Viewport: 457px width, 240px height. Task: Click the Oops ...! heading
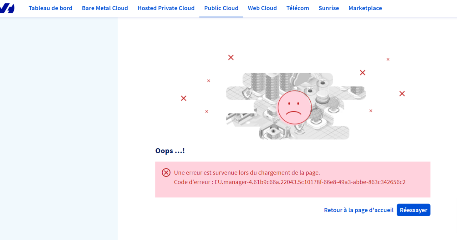point(170,151)
